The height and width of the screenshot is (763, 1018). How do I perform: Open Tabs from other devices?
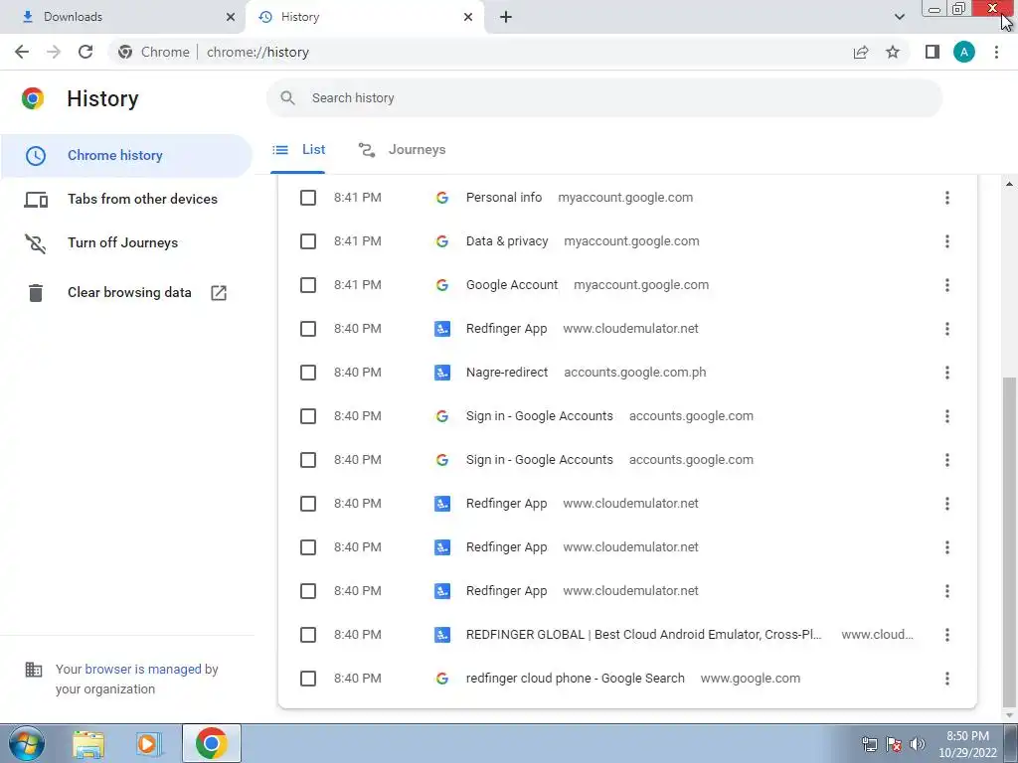125,199
